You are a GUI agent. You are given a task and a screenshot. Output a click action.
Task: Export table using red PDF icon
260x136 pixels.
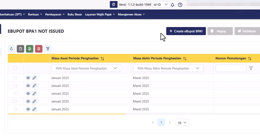[x=39, y=49]
